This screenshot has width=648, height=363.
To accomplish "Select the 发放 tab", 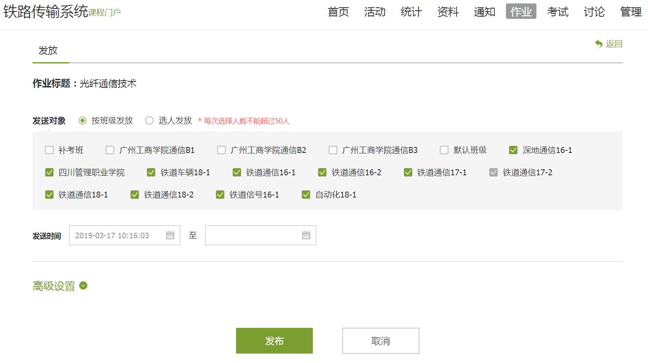I will [48, 51].
